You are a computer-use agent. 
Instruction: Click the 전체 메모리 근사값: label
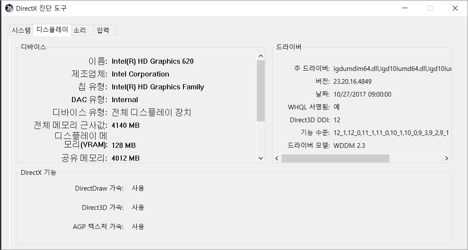click(70, 125)
